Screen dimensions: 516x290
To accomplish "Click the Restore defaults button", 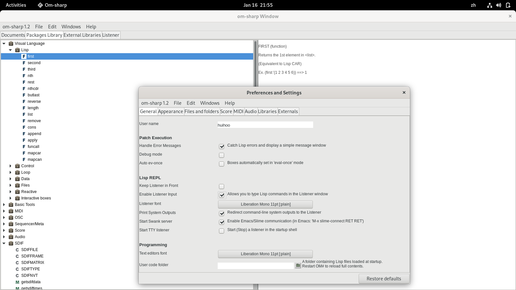I will [384, 279].
